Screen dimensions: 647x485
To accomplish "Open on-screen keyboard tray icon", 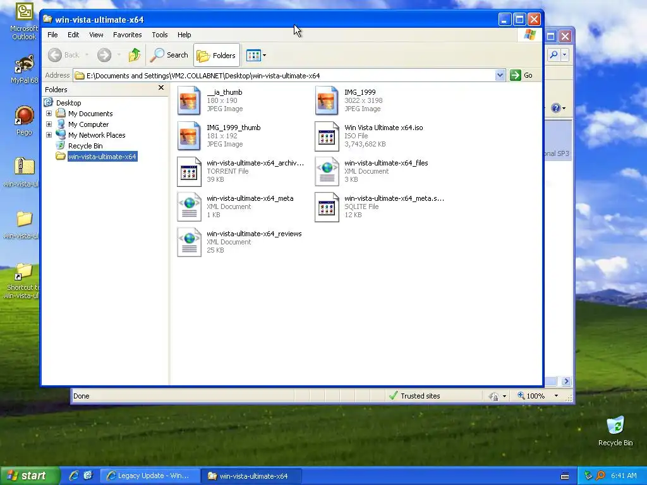I will pyautogui.click(x=565, y=476).
